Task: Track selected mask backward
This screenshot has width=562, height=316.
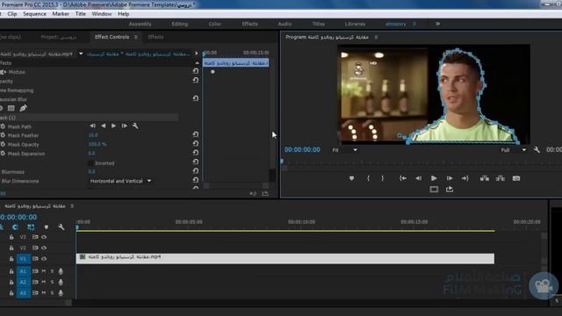Action: (x=104, y=126)
